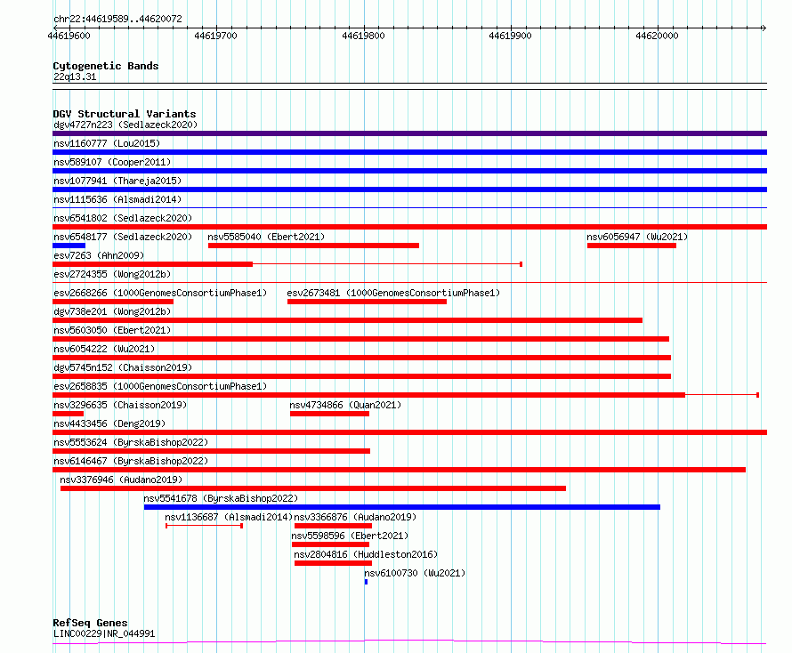Click the DGV Structural Variants track title
Viewport: 792px width, 653px height.
click(125, 114)
